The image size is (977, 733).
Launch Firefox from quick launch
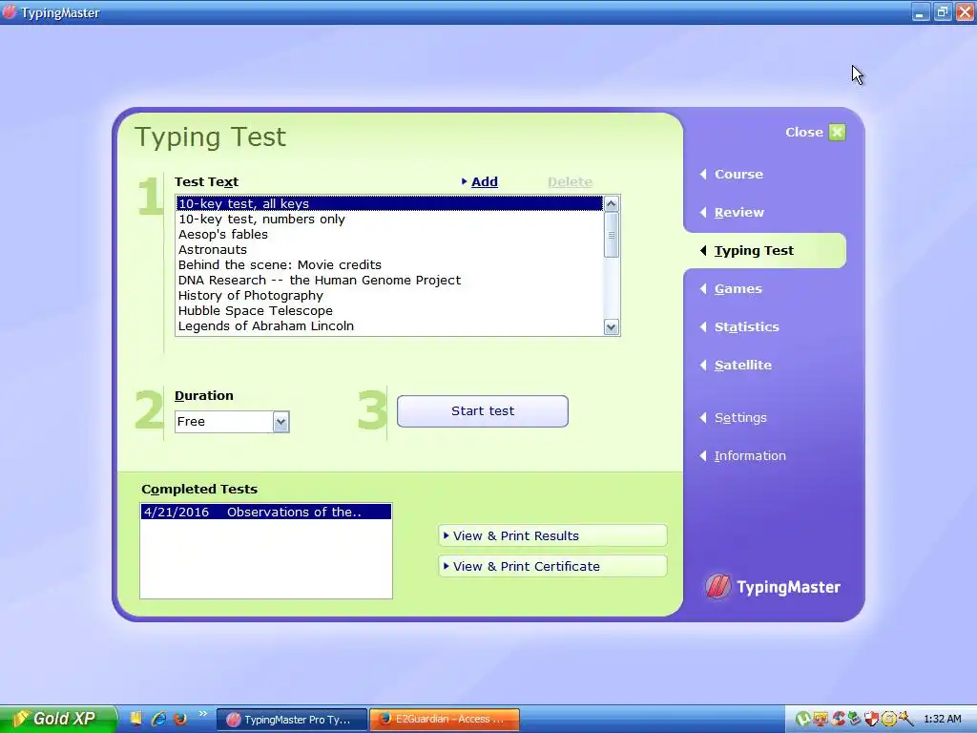coord(180,719)
